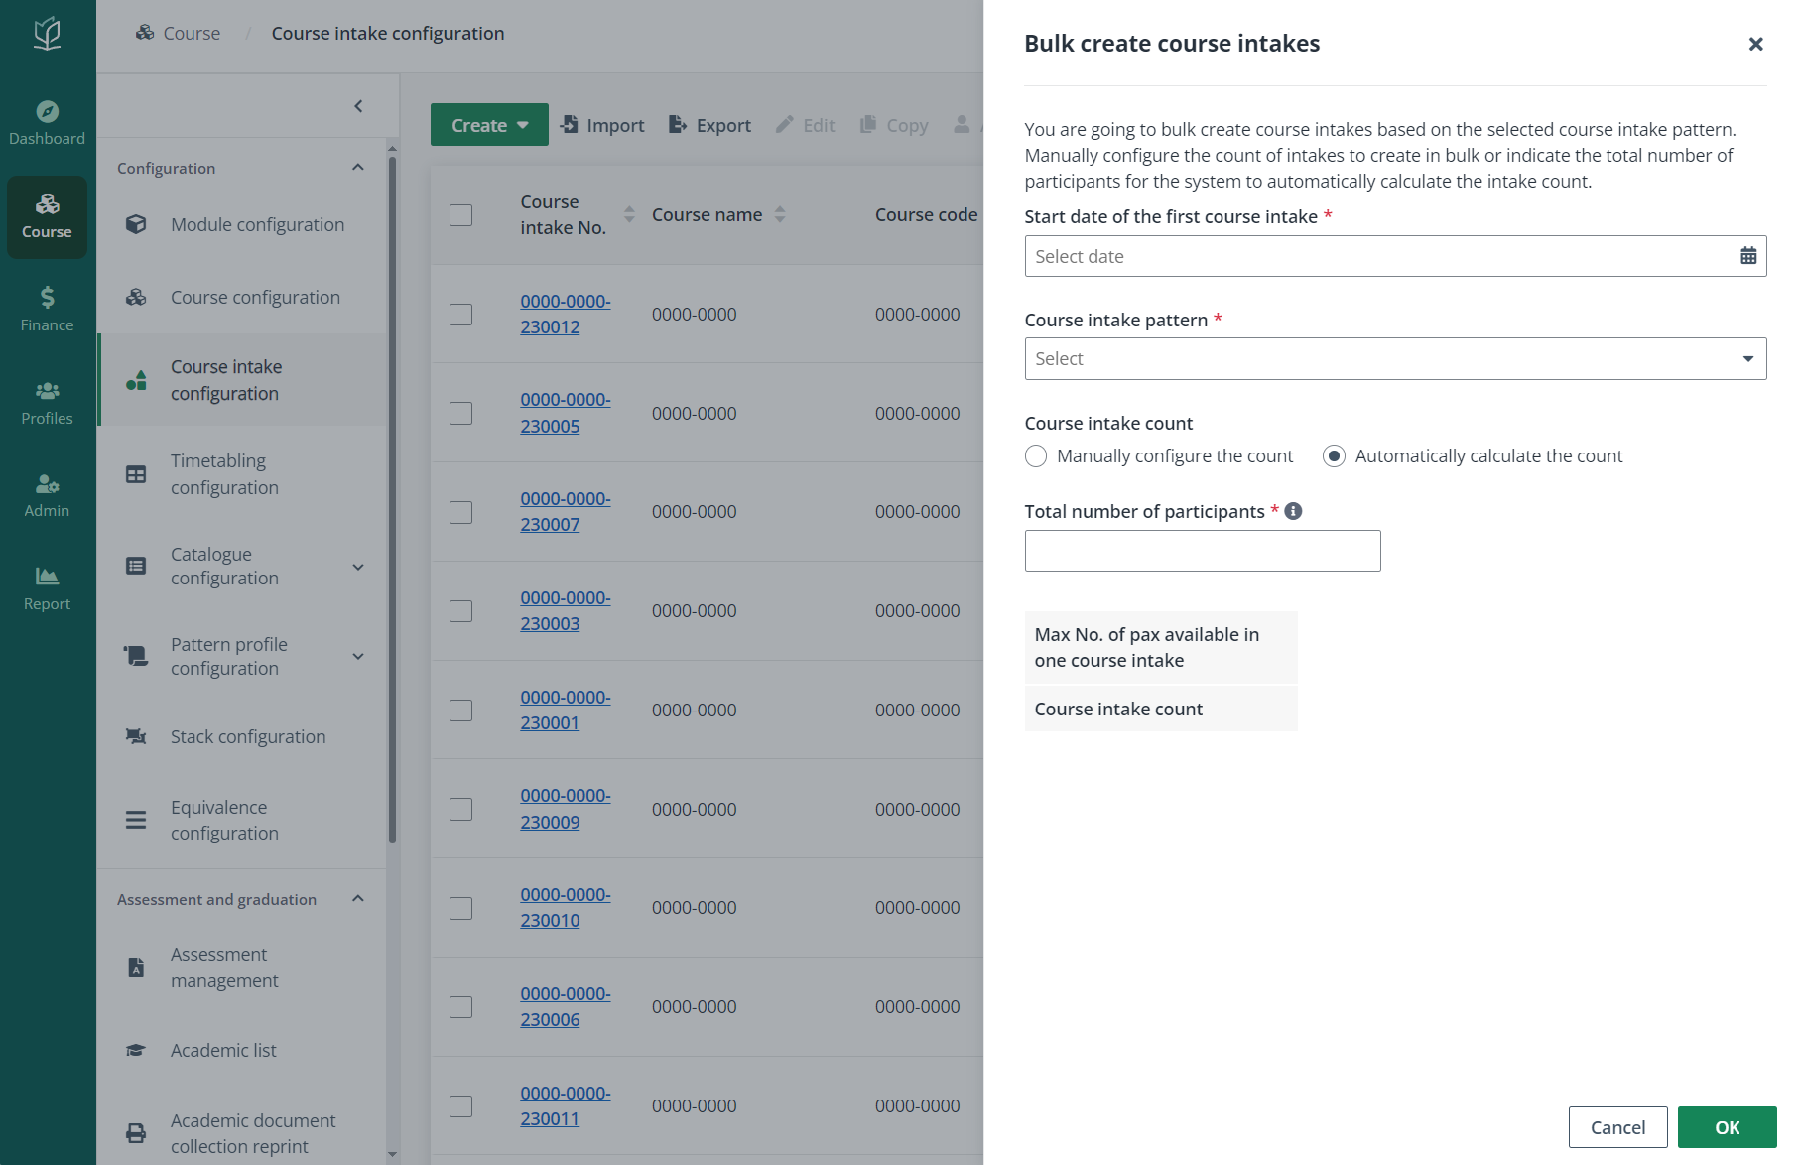The height and width of the screenshot is (1165, 1801).
Task: Tick the checkbox for row 0000-0000-230009
Action: pos(460,809)
